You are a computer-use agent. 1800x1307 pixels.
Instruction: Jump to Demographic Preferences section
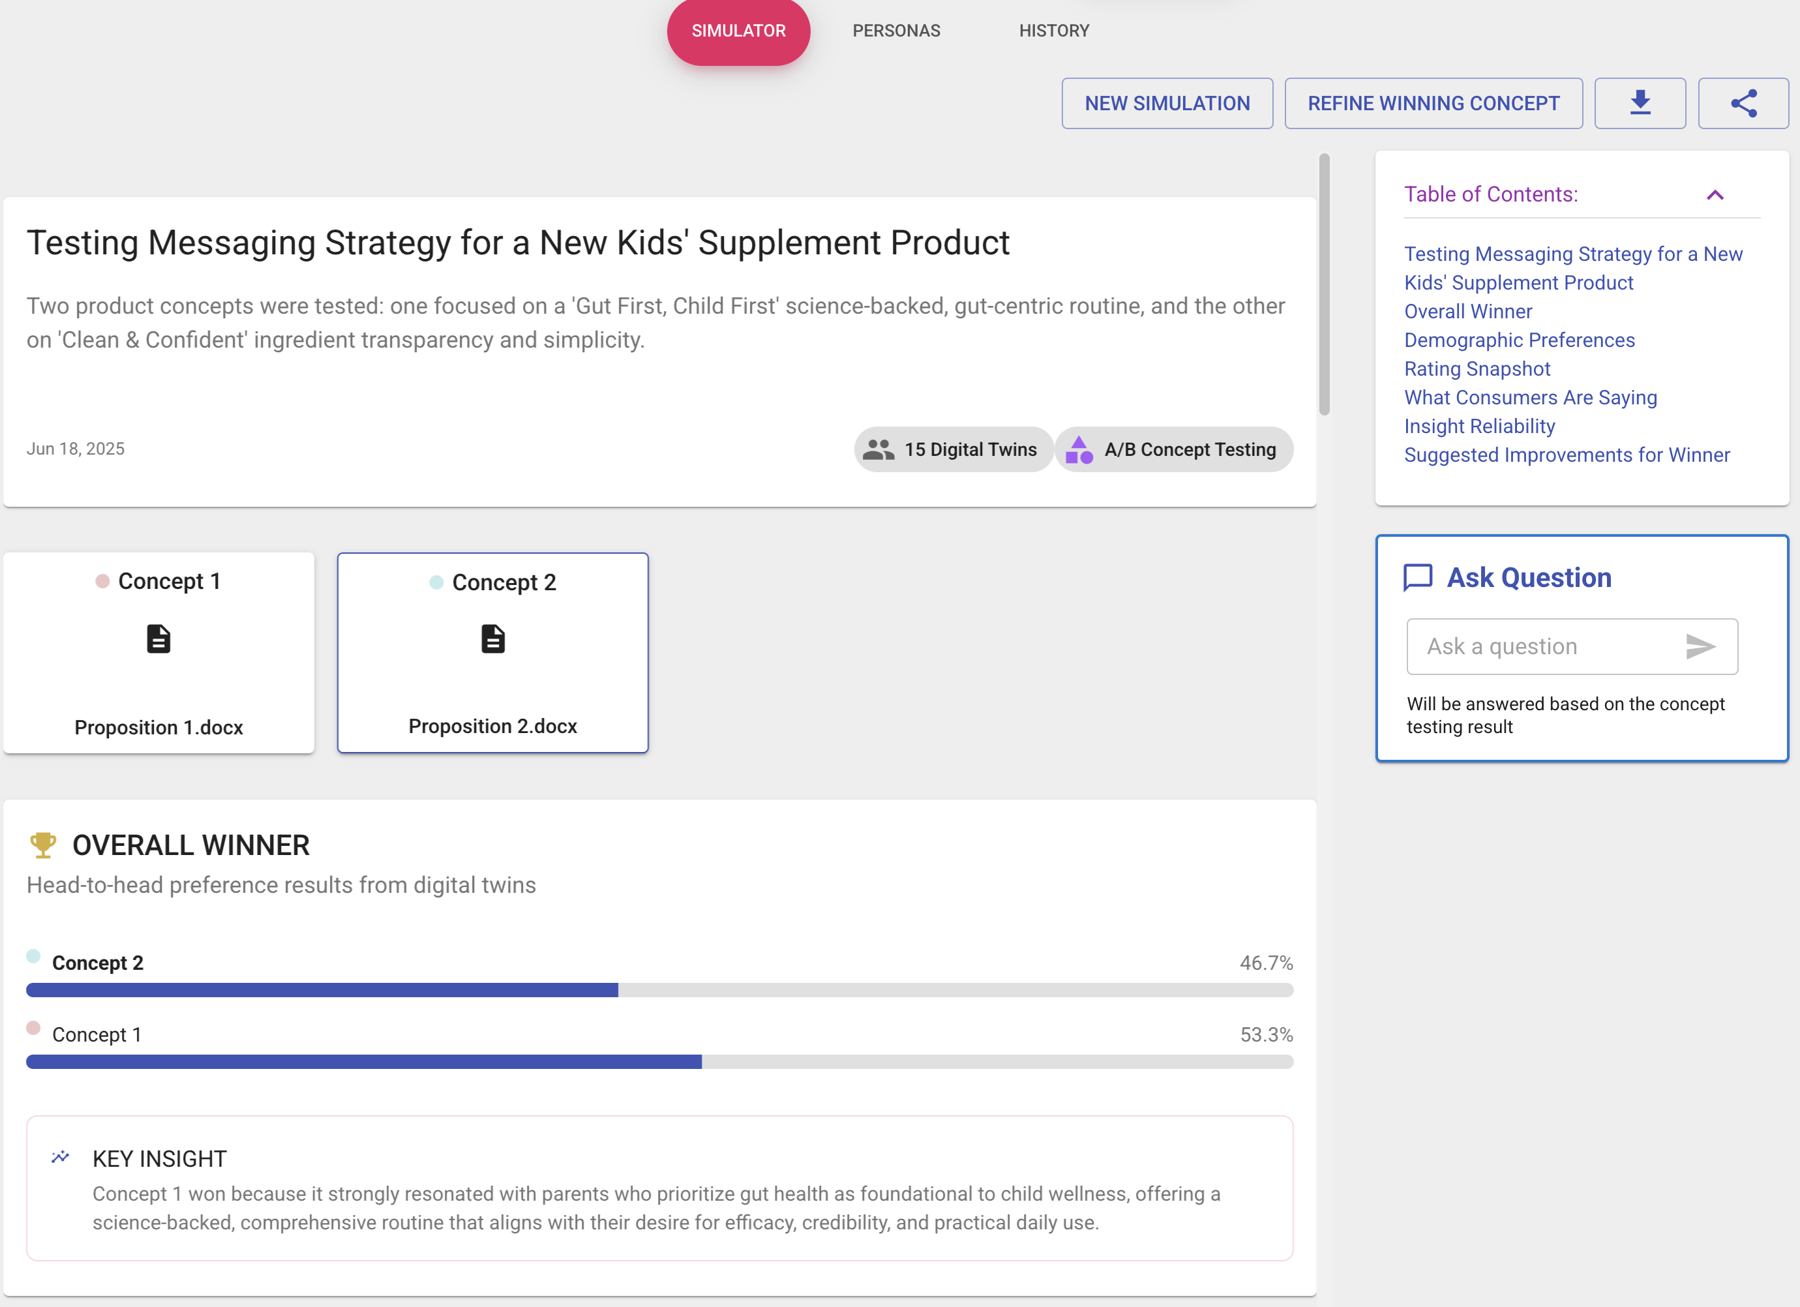(1519, 340)
